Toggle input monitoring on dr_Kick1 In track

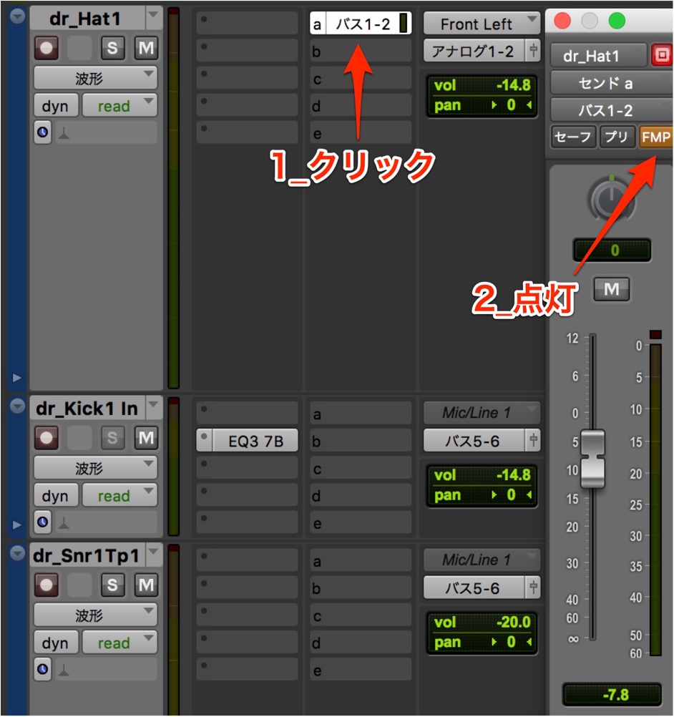click(79, 438)
